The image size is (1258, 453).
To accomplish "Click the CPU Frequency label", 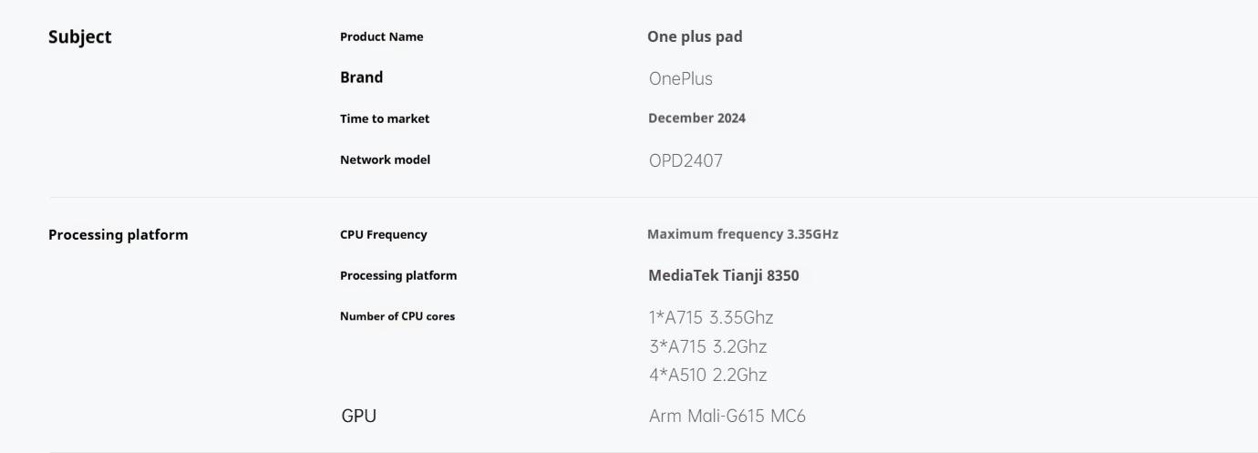I will (383, 234).
